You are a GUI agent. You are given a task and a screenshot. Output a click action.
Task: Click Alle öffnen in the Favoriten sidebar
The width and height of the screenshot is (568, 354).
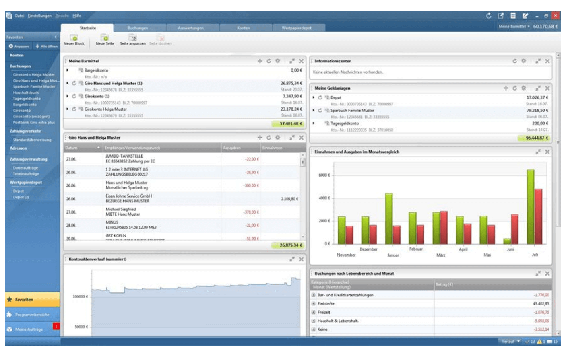click(x=47, y=46)
